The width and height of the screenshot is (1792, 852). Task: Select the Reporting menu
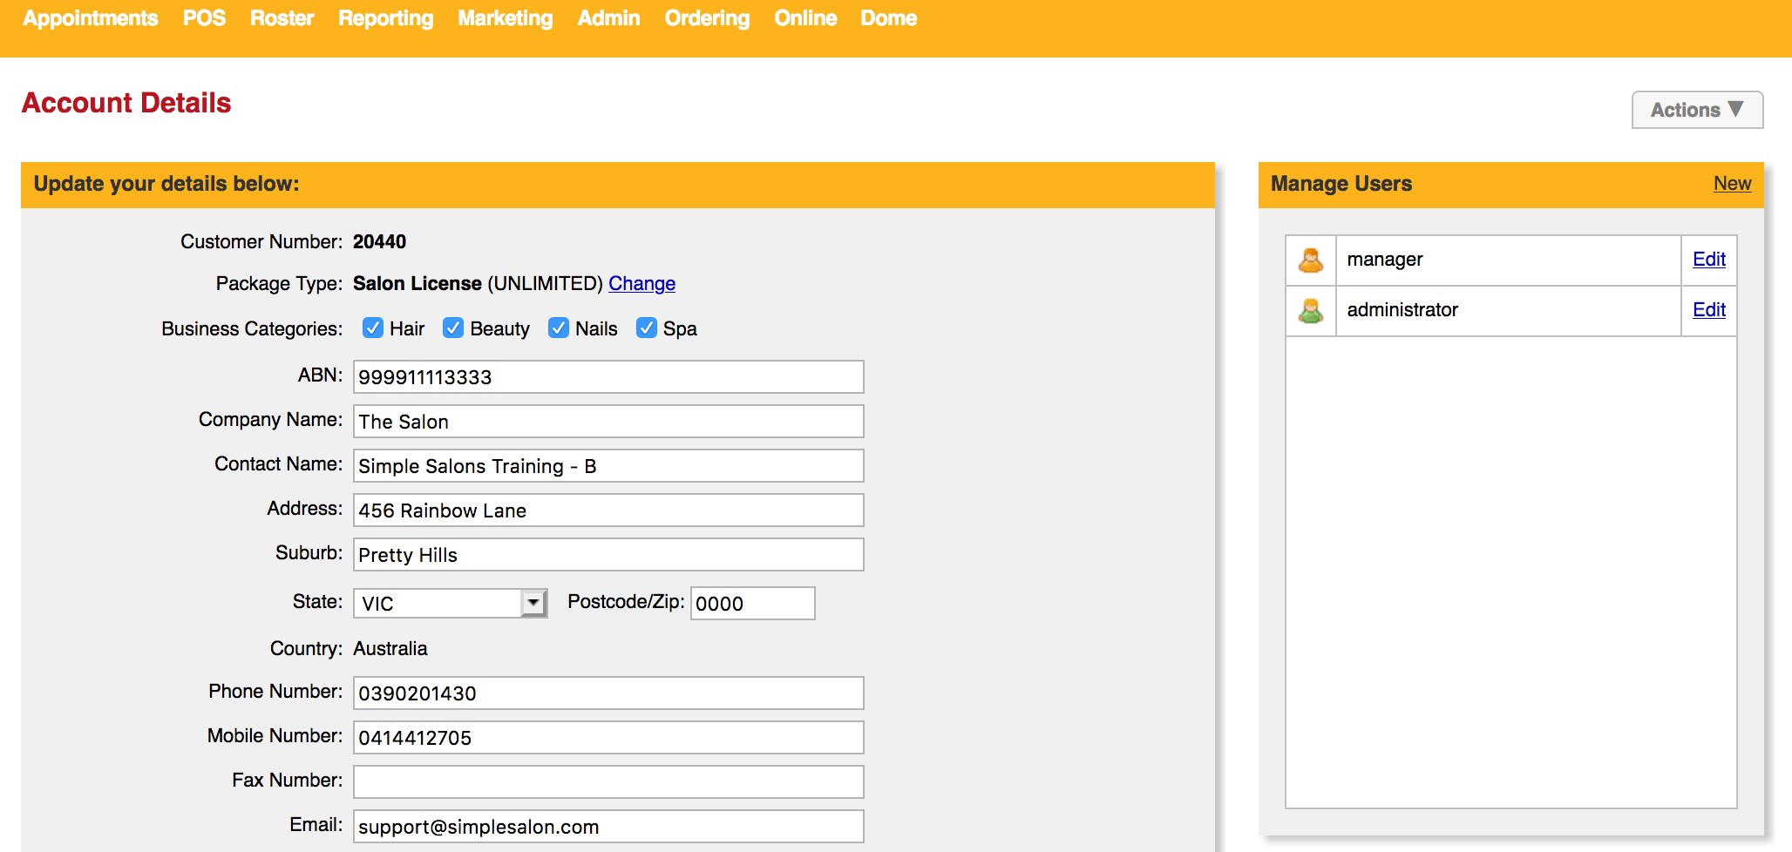tap(385, 18)
